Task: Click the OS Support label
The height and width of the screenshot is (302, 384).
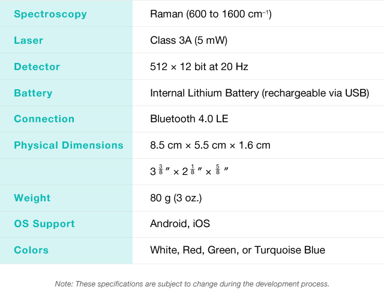Action: coord(44,224)
